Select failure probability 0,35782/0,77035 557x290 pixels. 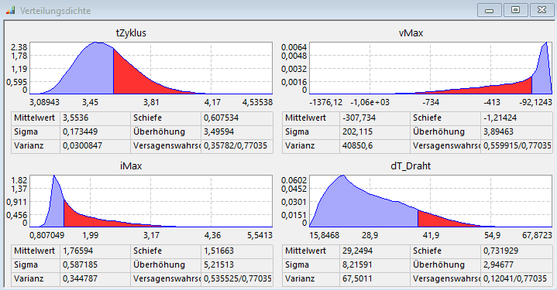[236, 145]
